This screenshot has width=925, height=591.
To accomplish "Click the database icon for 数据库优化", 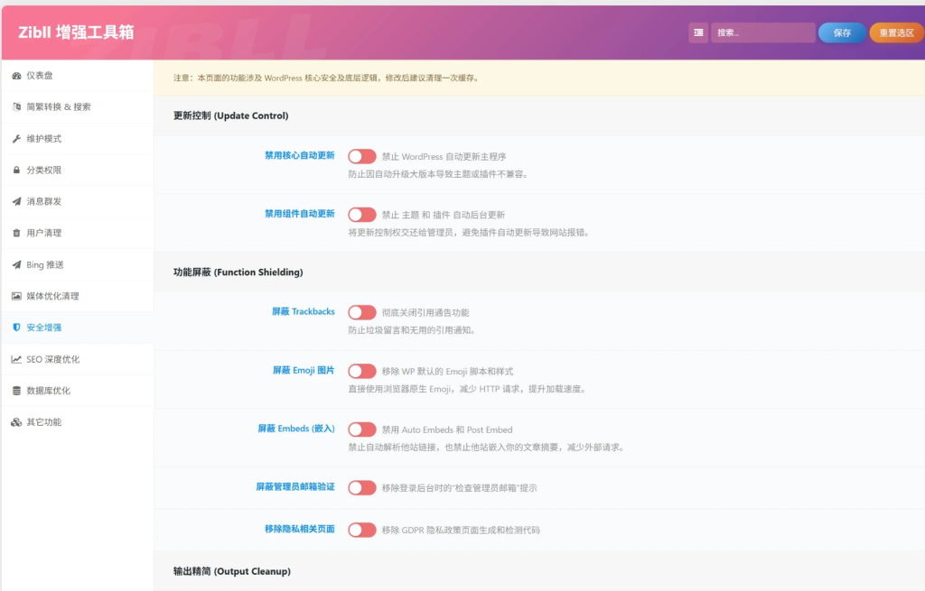I will [16, 391].
